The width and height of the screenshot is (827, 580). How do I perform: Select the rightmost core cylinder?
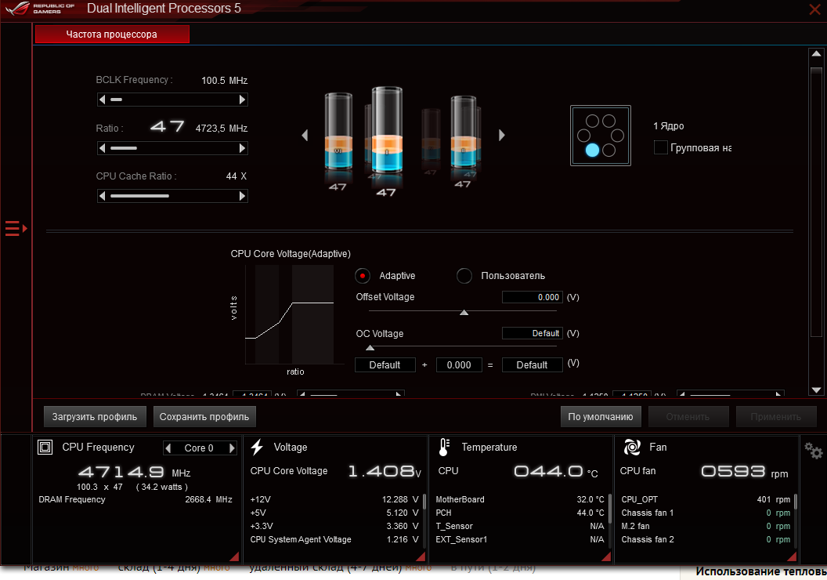click(464, 131)
